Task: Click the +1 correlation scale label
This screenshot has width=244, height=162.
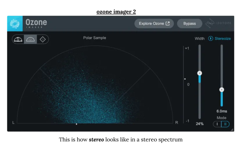Action: click(187, 48)
